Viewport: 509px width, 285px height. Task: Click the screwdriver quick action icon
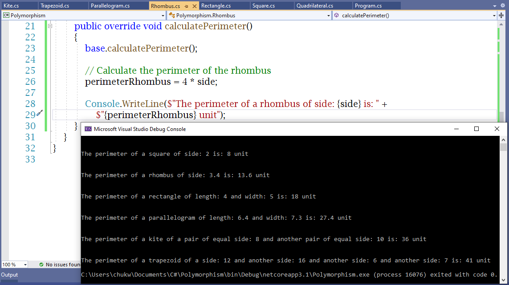[x=40, y=113]
